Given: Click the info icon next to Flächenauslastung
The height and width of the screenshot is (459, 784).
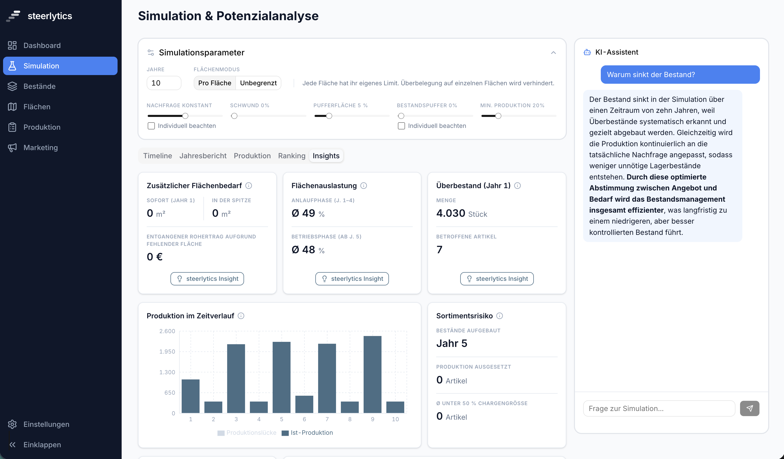Looking at the screenshot, I should pyautogui.click(x=364, y=186).
